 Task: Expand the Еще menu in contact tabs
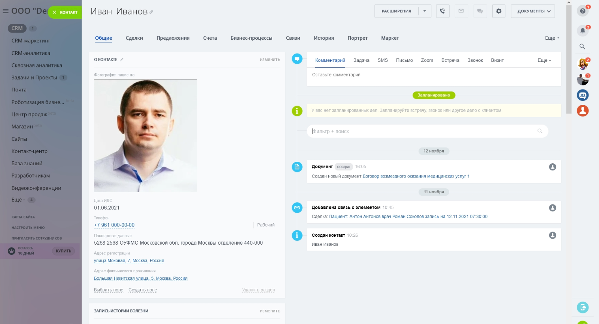[x=552, y=38]
